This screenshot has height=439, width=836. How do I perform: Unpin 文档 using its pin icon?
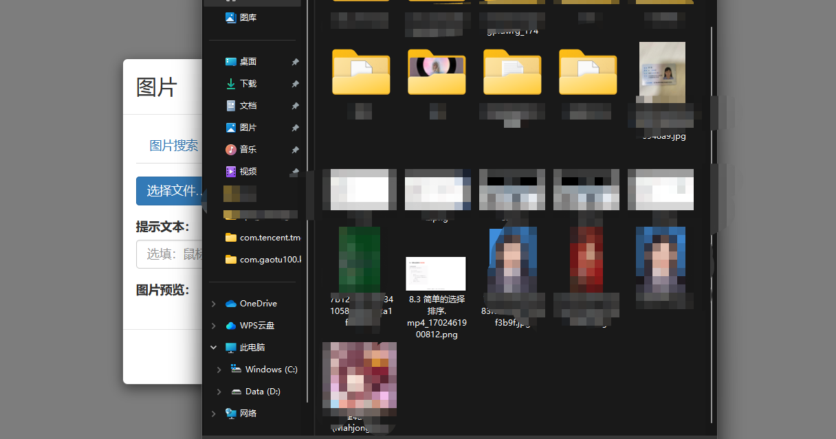pyautogui.click(x=295, y=106)
